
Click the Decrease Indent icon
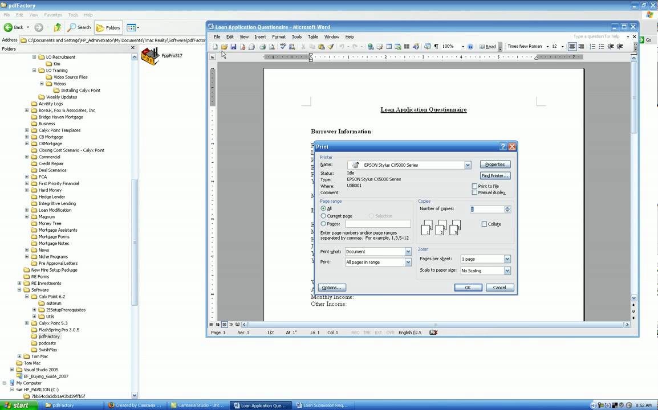(x=611, y=47)
